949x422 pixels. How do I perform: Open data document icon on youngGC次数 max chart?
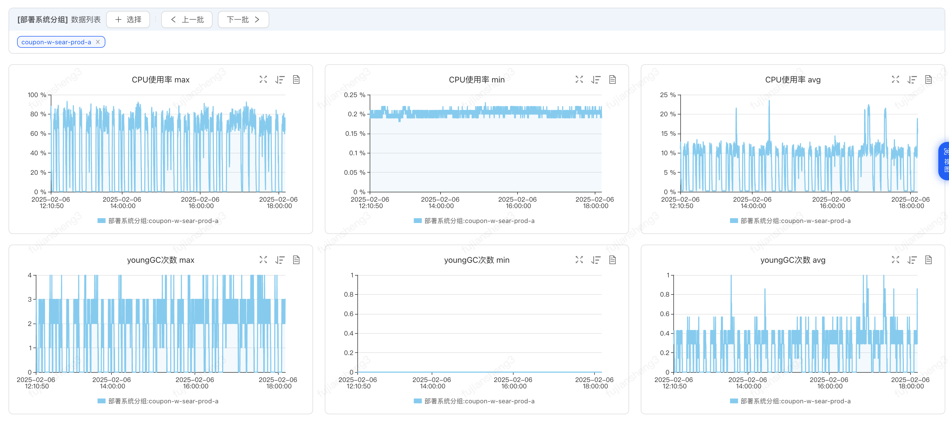point(296,260)
